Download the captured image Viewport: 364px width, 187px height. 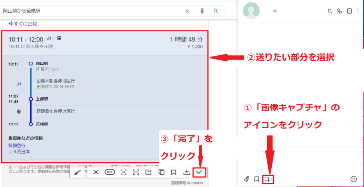(x=186, y=172)
